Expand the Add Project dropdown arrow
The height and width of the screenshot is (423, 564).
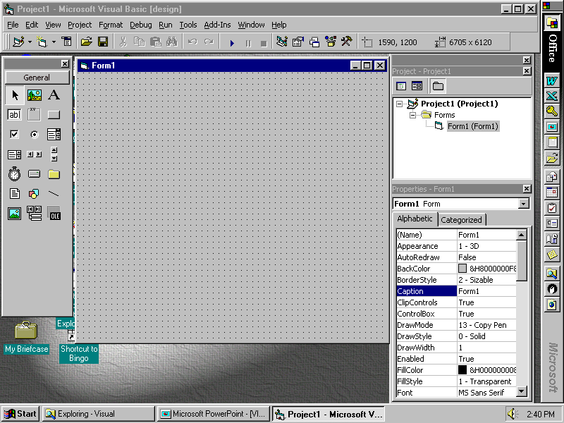[30, 42]
